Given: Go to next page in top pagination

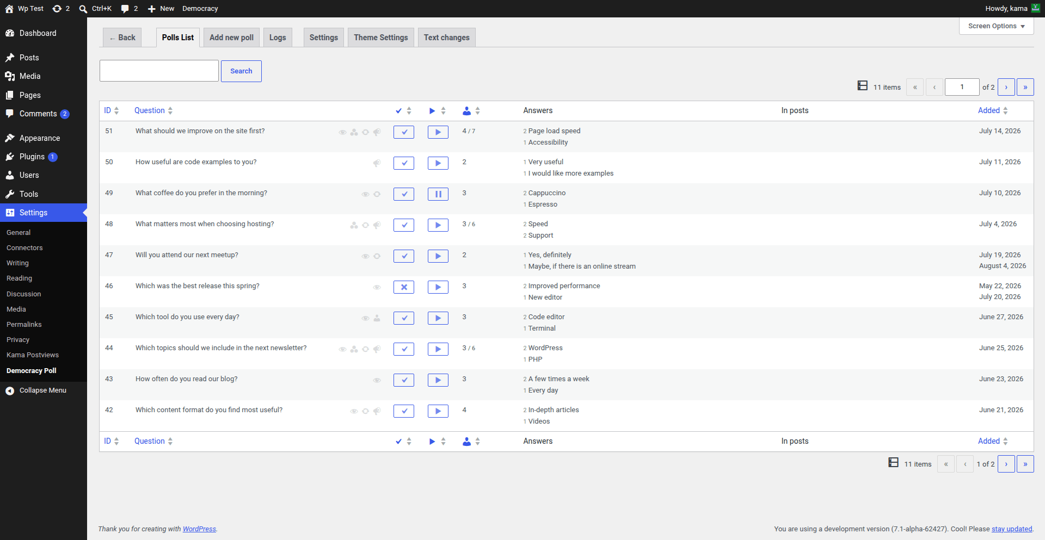Looking at the screenshot, I should [1006, 87].
